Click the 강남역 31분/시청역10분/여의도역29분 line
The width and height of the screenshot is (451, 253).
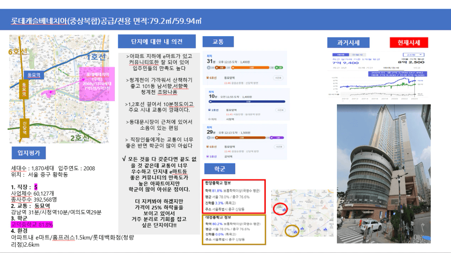pyautogui.click(x=56, y=212)
